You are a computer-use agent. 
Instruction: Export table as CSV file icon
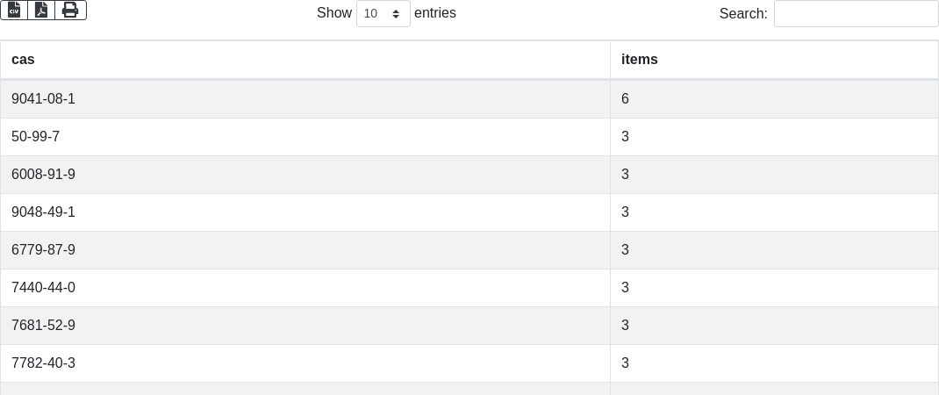[14, 11]
